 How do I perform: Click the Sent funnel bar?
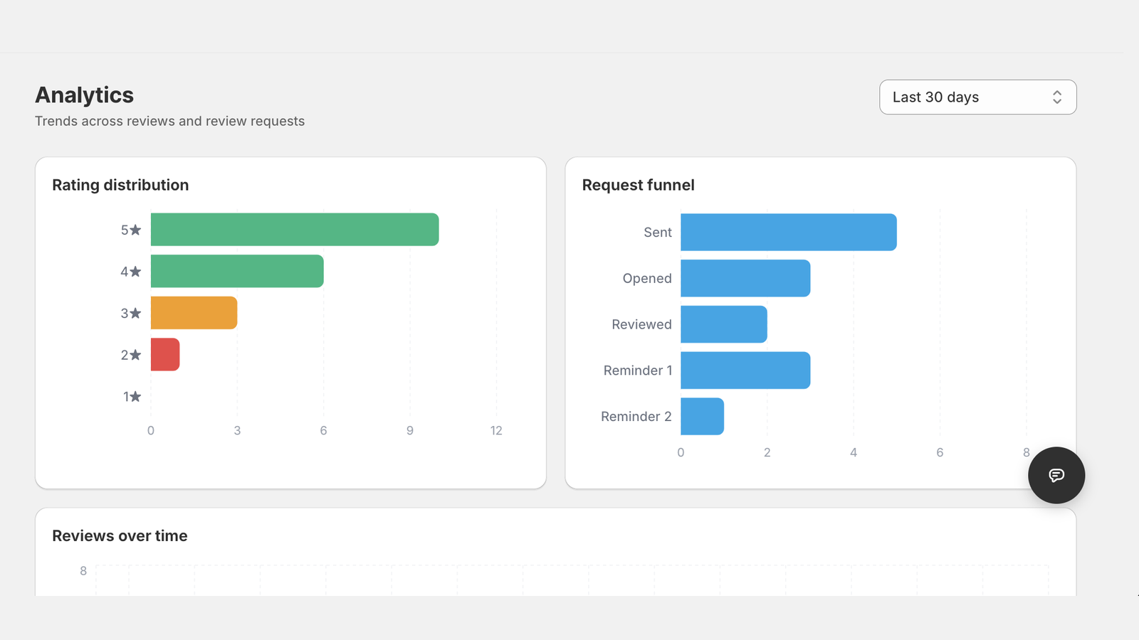(x=789, y=232)
